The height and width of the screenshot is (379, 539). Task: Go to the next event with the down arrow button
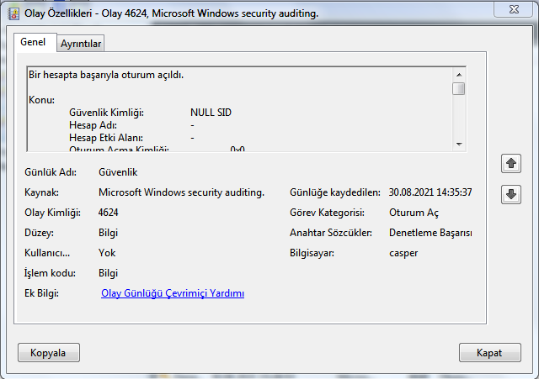(x=511, y=194)
